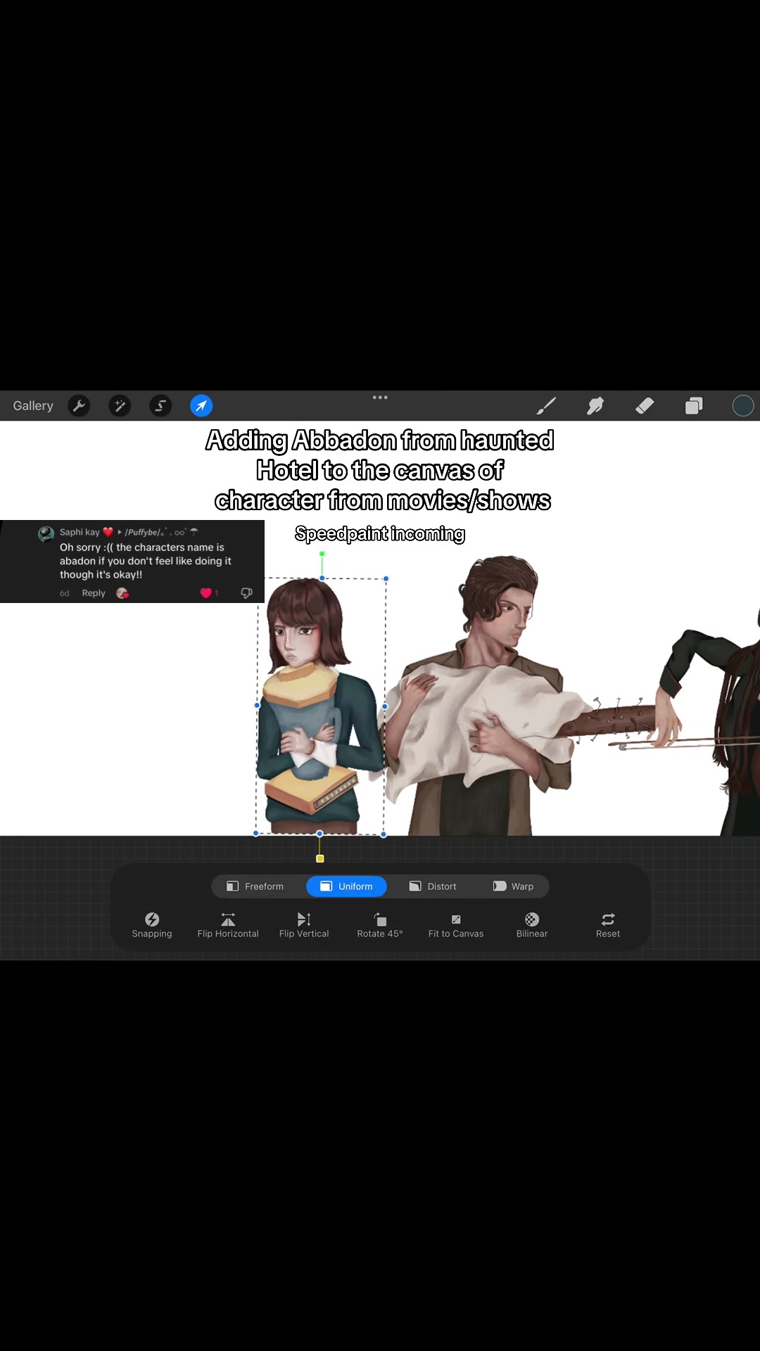Screen dimensions: 760x1351
Task: Select the Smudge finger tool
Action: (x=595, y=406)
